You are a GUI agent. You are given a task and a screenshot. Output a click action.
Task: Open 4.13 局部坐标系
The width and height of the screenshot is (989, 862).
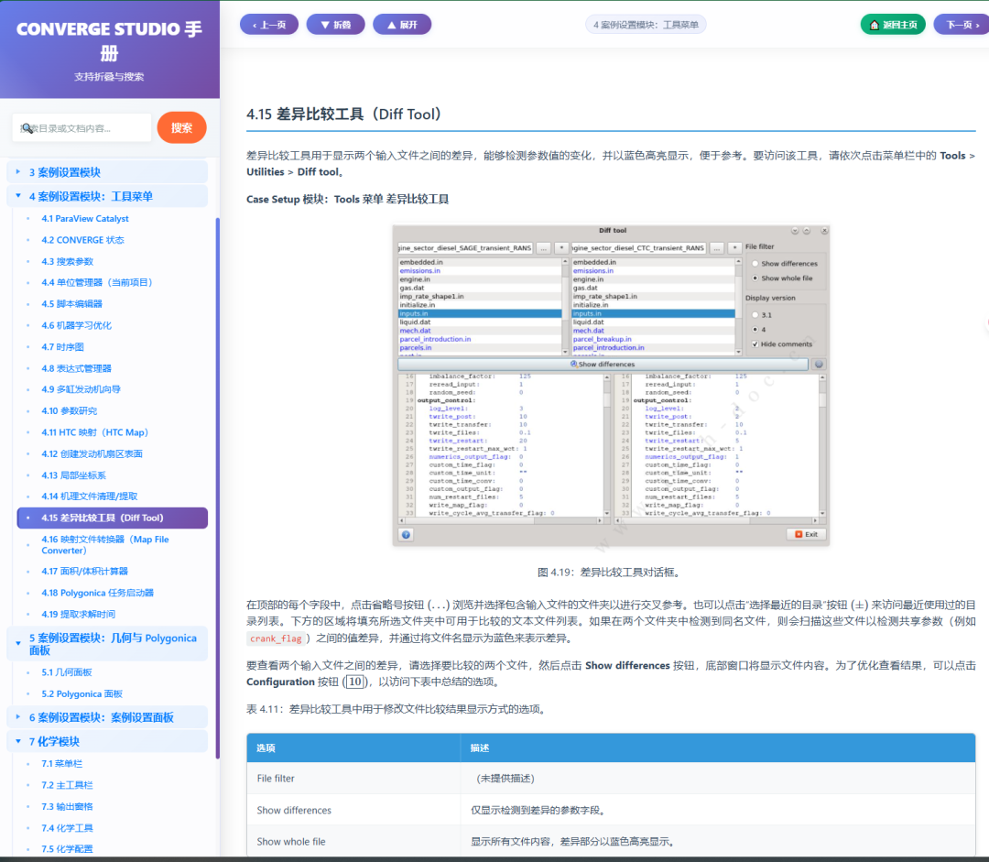point(74,475)
